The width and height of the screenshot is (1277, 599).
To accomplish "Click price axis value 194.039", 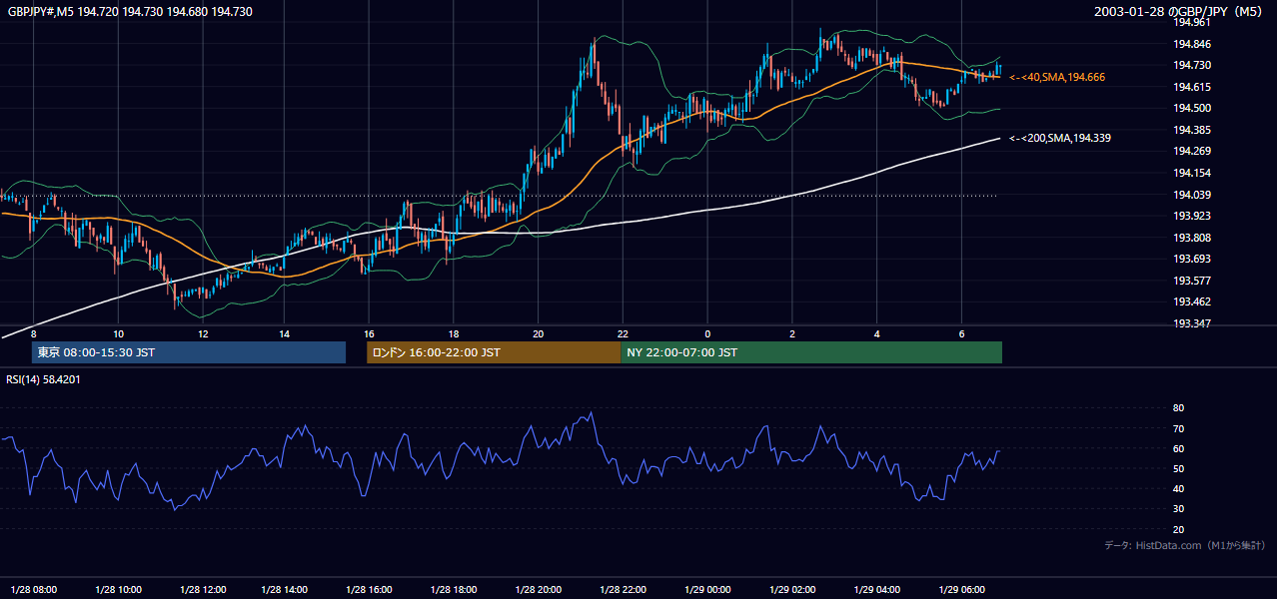I will point(1192,195).
